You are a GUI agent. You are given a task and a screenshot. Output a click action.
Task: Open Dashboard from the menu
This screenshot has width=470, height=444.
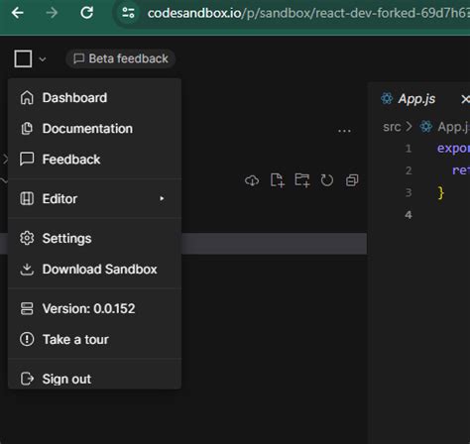(x=94, y=98)
